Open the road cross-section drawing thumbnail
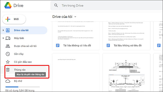Image resolution: width=163 pixels, height=92 pixels. [126, 73]
